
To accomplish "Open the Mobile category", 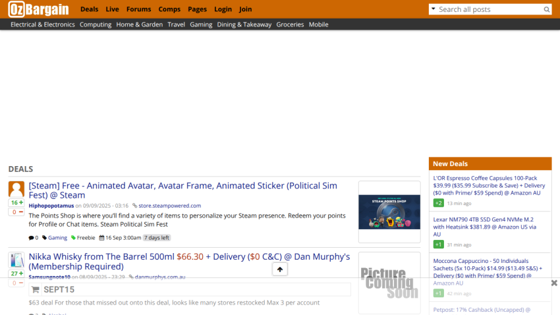I will (319, 24).
